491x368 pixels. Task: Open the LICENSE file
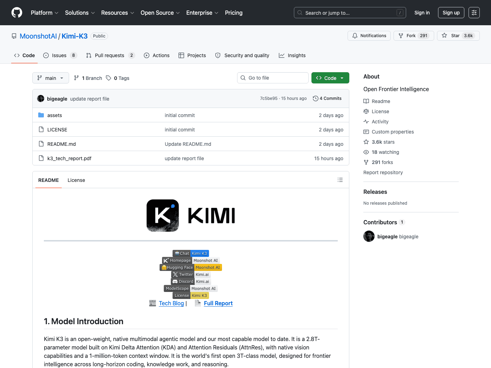click(57, 130)
